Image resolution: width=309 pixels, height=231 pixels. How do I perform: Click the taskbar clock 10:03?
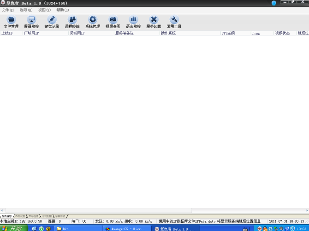point(302,229)
